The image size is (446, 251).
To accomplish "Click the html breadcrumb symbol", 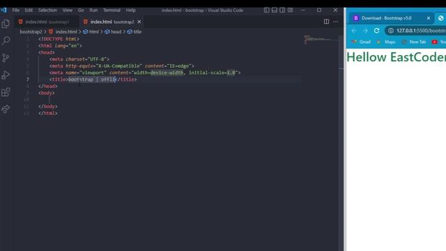I will point(91,31).
